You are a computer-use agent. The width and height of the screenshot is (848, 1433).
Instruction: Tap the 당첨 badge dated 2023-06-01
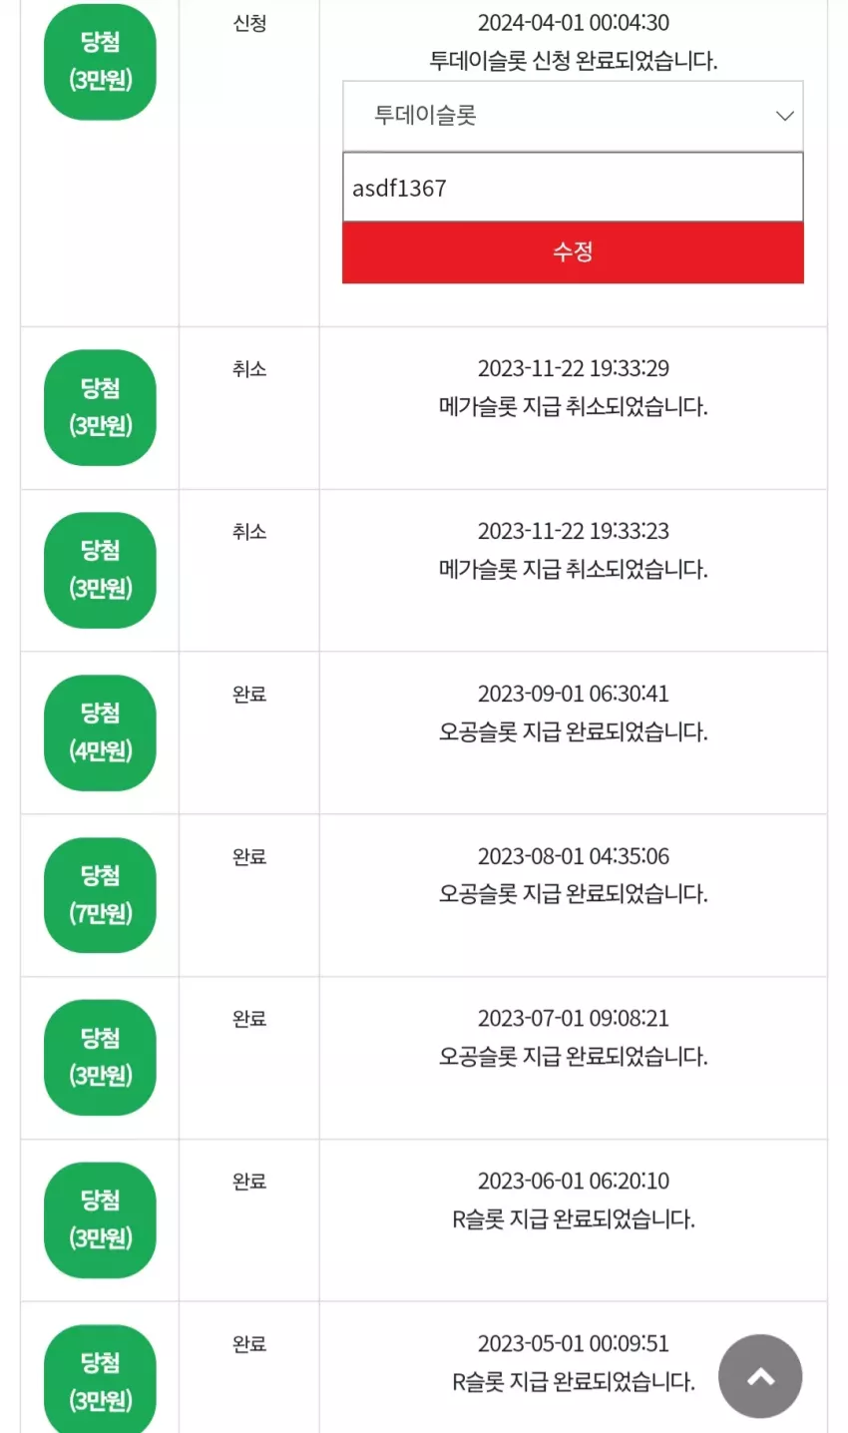[x=100, y=1220]
